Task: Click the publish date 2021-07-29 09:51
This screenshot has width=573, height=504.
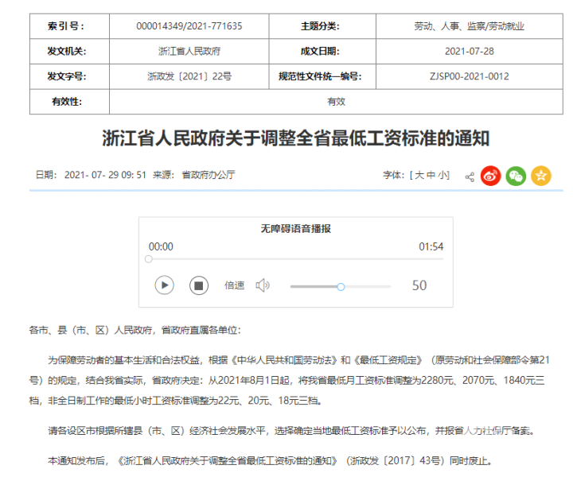Action: coord(105,175)
